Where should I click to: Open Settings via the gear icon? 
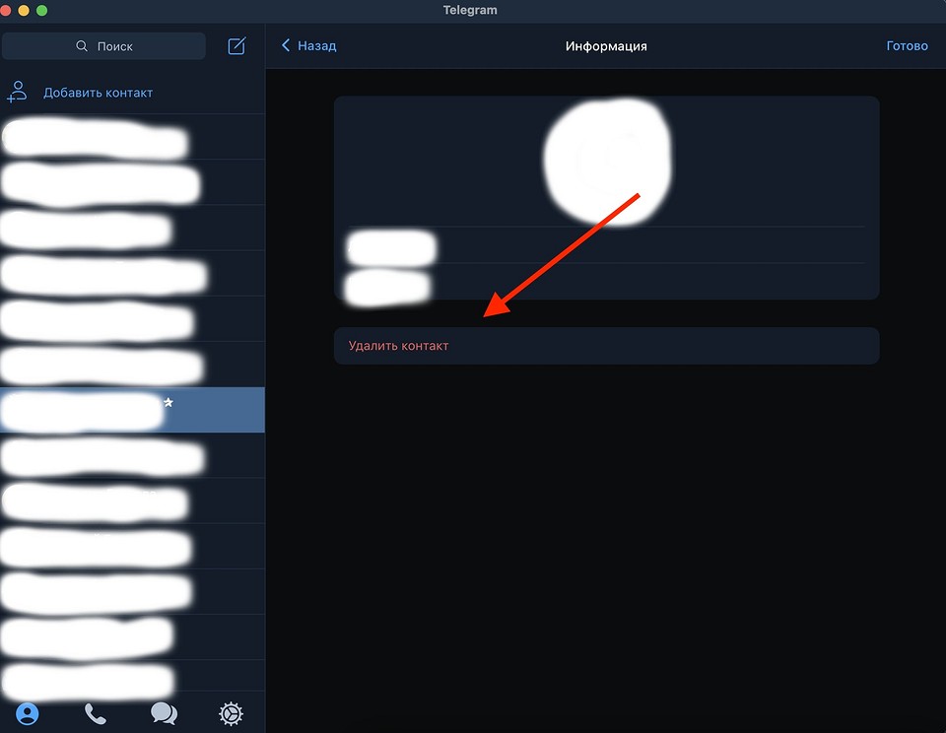[x=230, y=712]
